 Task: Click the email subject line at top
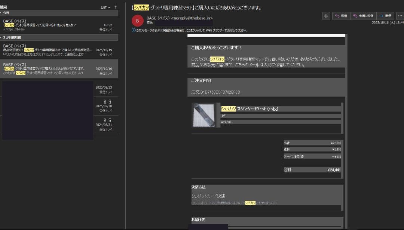(197, 8)
